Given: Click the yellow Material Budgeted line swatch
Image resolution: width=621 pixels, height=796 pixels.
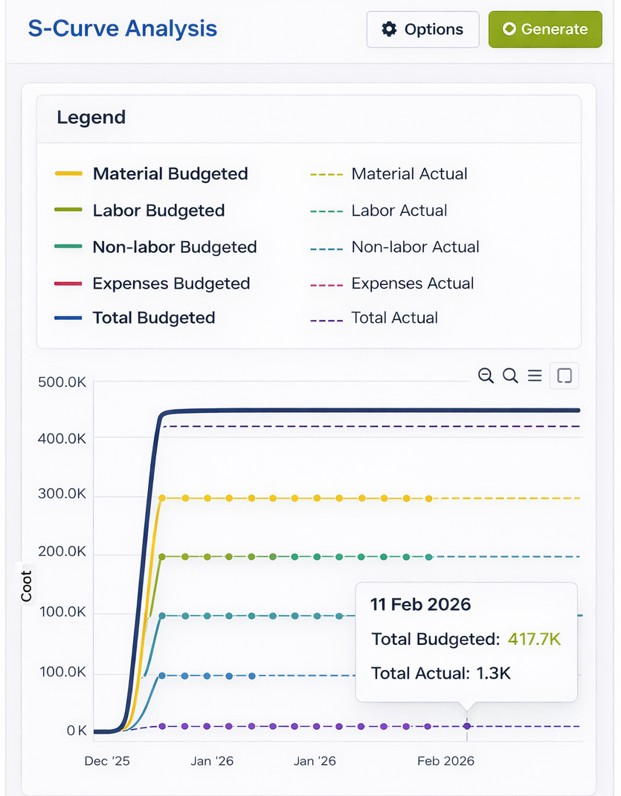Looking at the screenshot, I should pyautogui.click(x=68, y=174).
